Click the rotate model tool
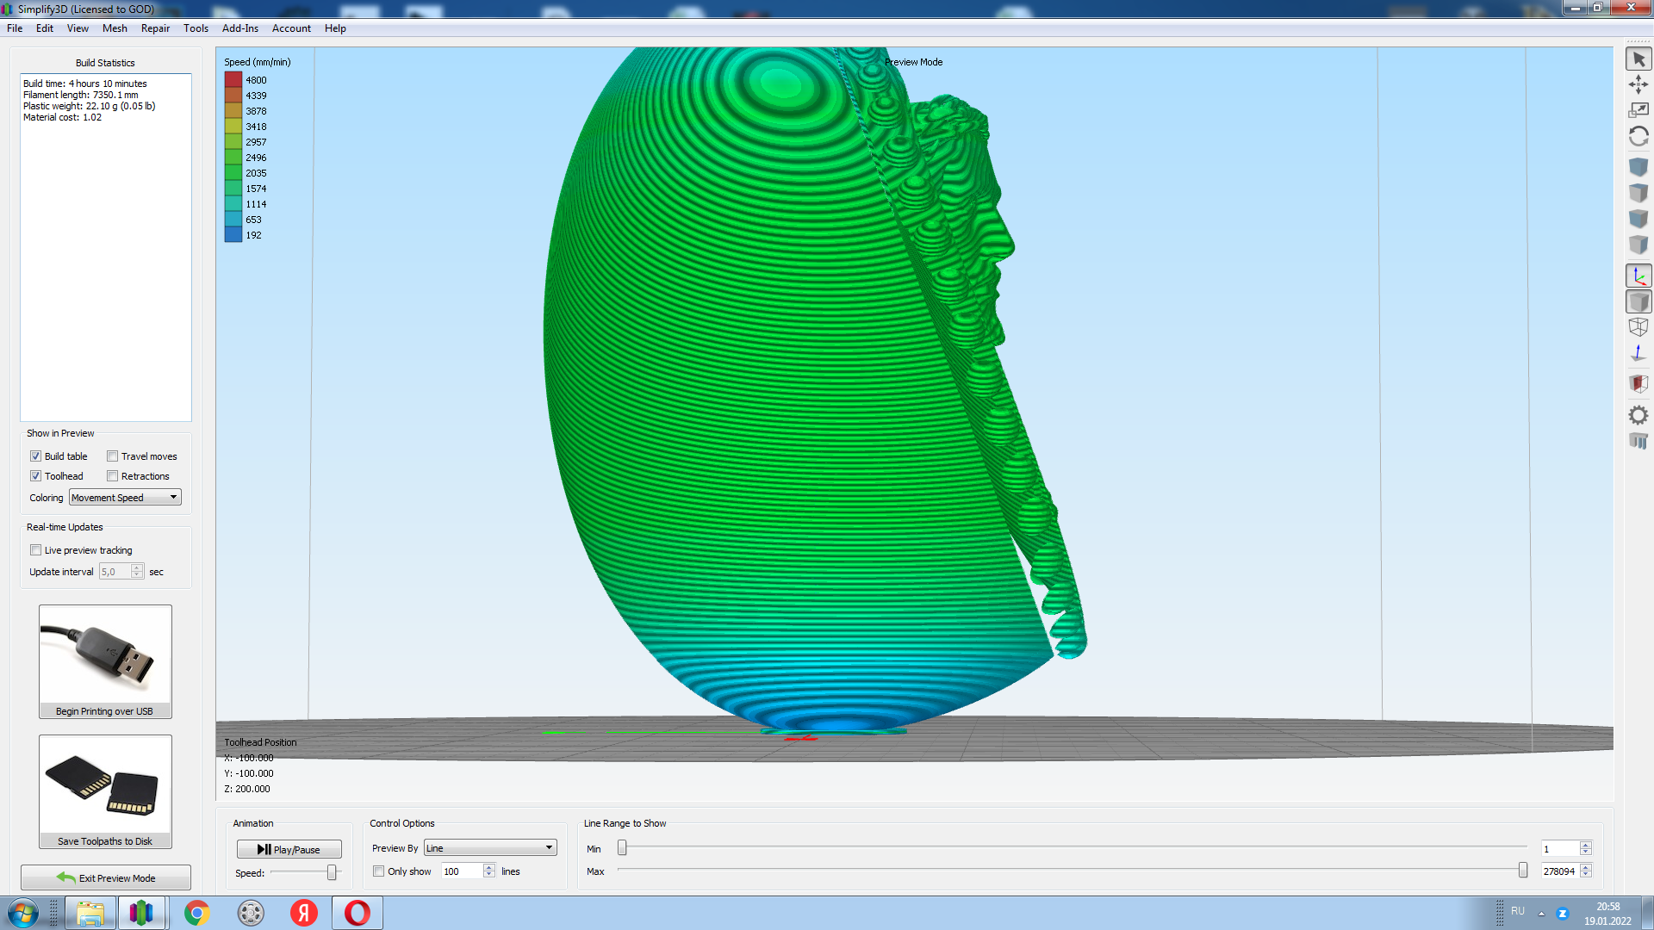This screenshot has width=1654, height=930. click(1638, 136)
